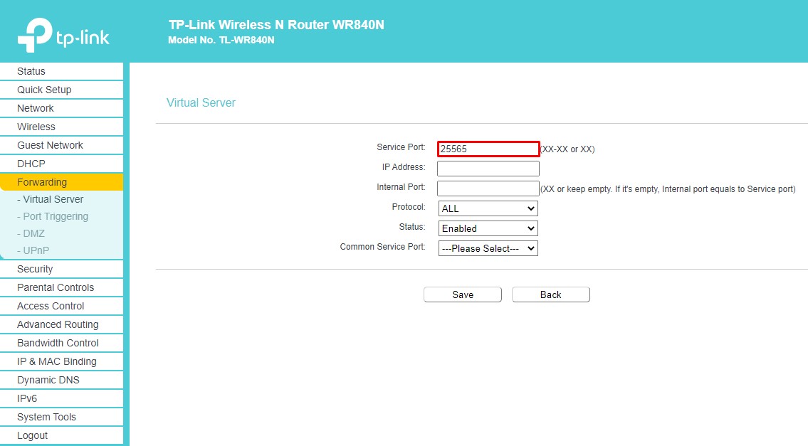Go to Dynamic DNS settings

(61, 380)
